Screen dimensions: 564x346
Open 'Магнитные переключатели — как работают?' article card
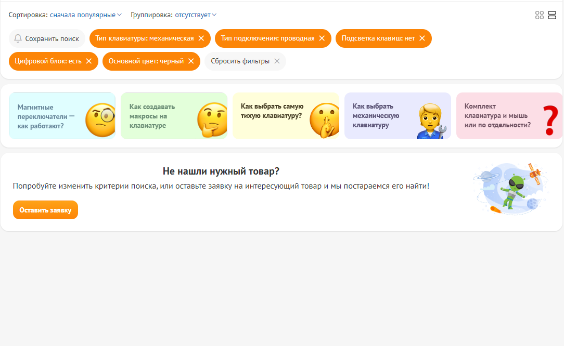click(62, 116)
